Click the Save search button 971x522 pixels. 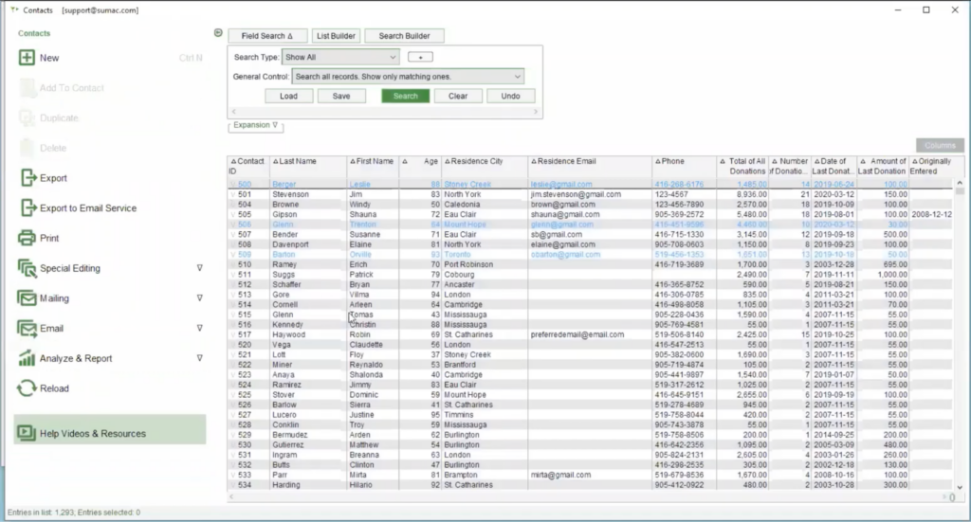click(x=341, y=96)
